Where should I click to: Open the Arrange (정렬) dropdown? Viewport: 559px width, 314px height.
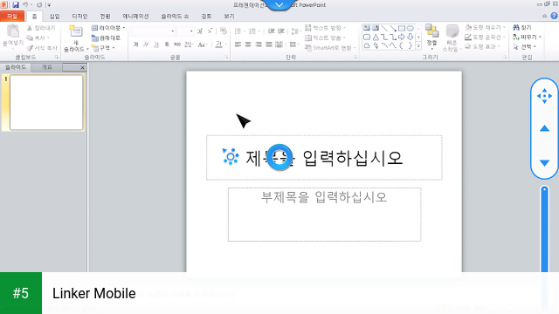[431, 36]
